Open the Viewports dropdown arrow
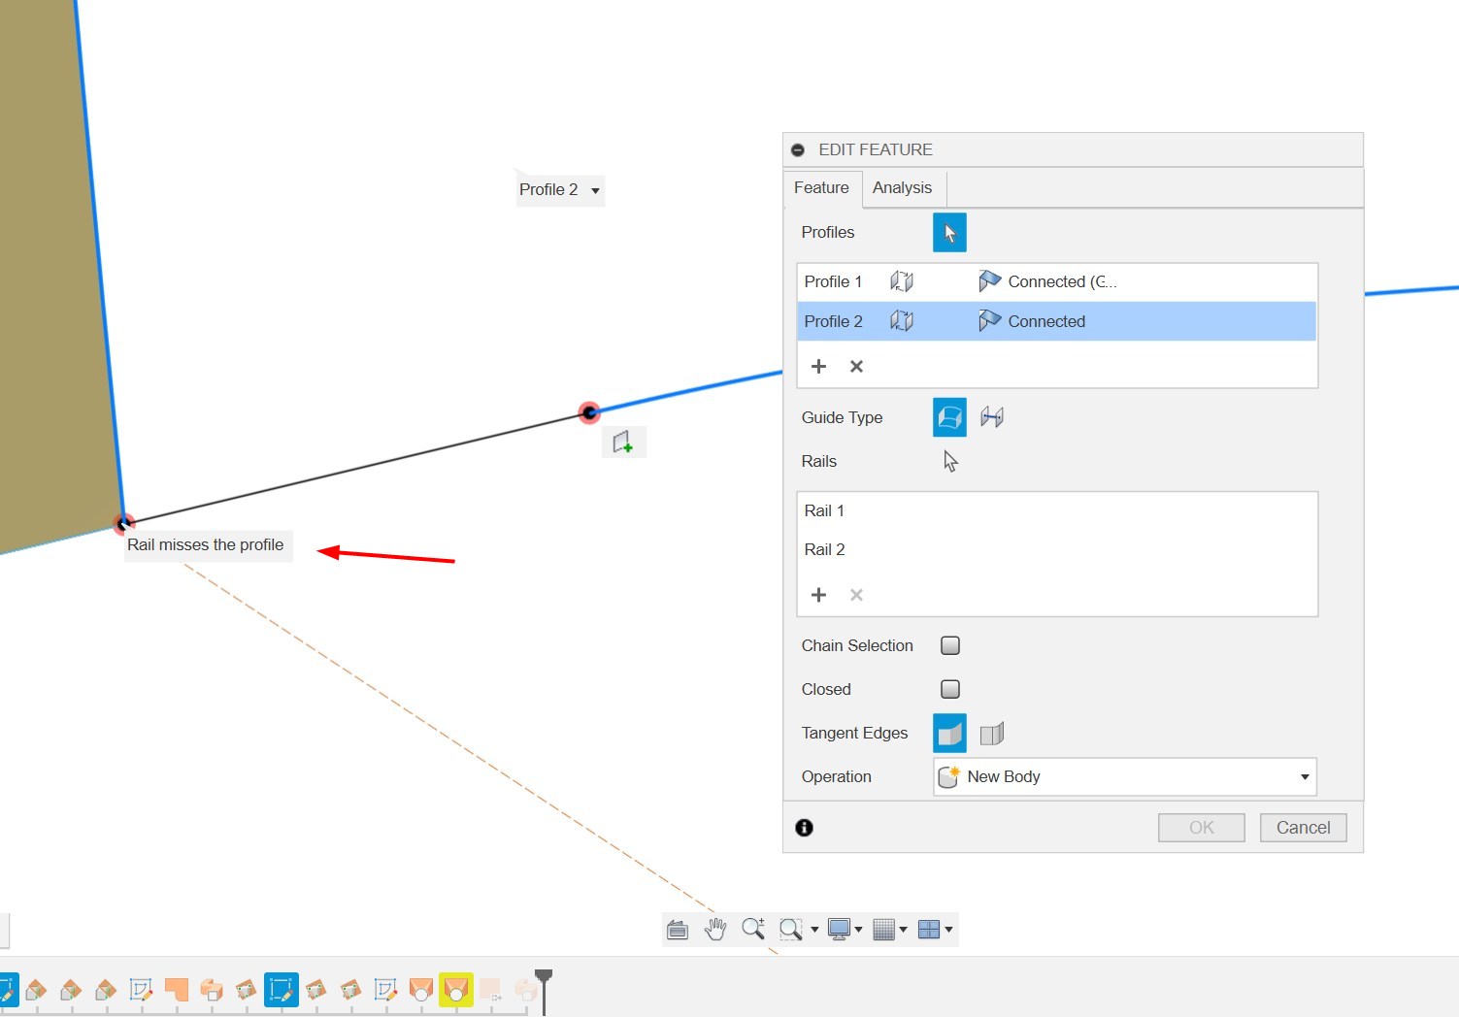1459x1017 pixels. (948, 930)
